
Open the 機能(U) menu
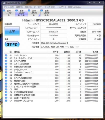click(28, 7)
